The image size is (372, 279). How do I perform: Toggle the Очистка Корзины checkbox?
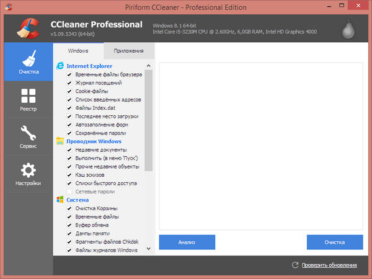[x=69, y=209]
